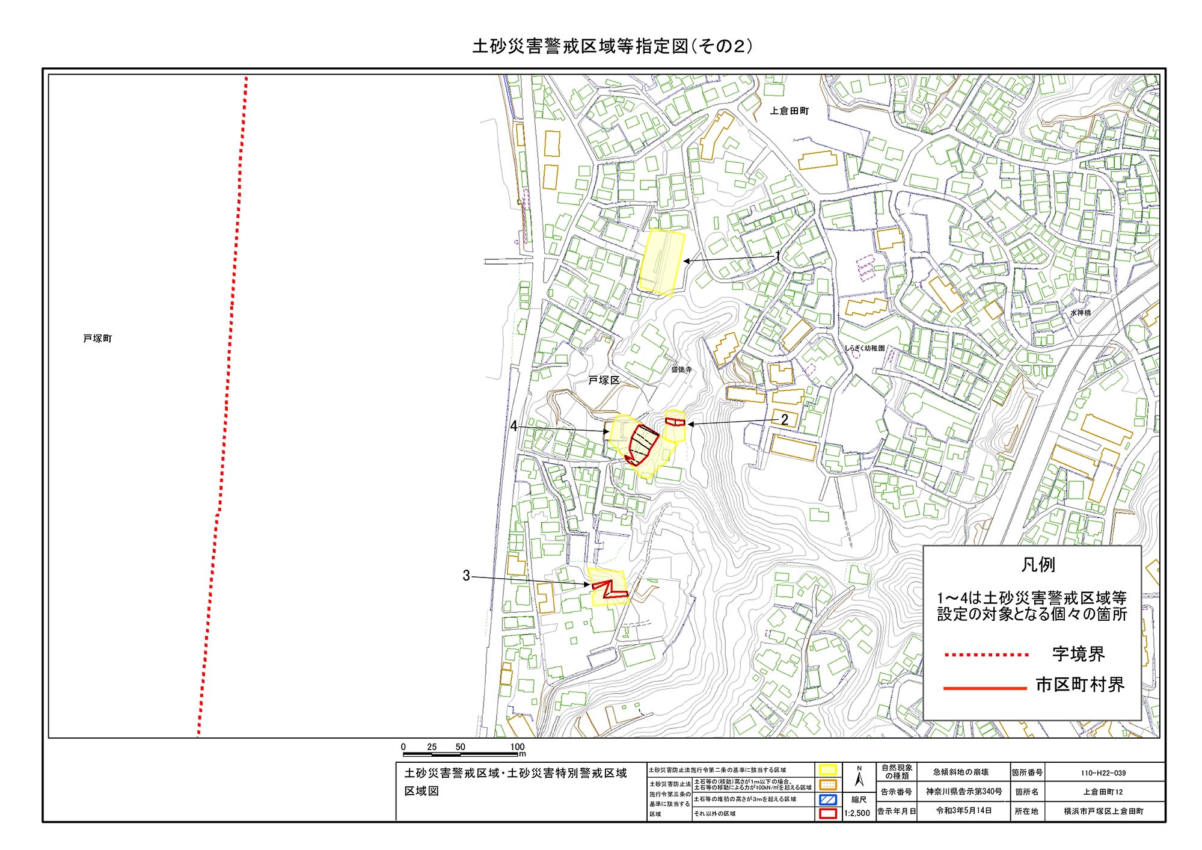Click the red zigzag zone at location 3
The height and width of the screenshot is (850, 1202).
609,588
